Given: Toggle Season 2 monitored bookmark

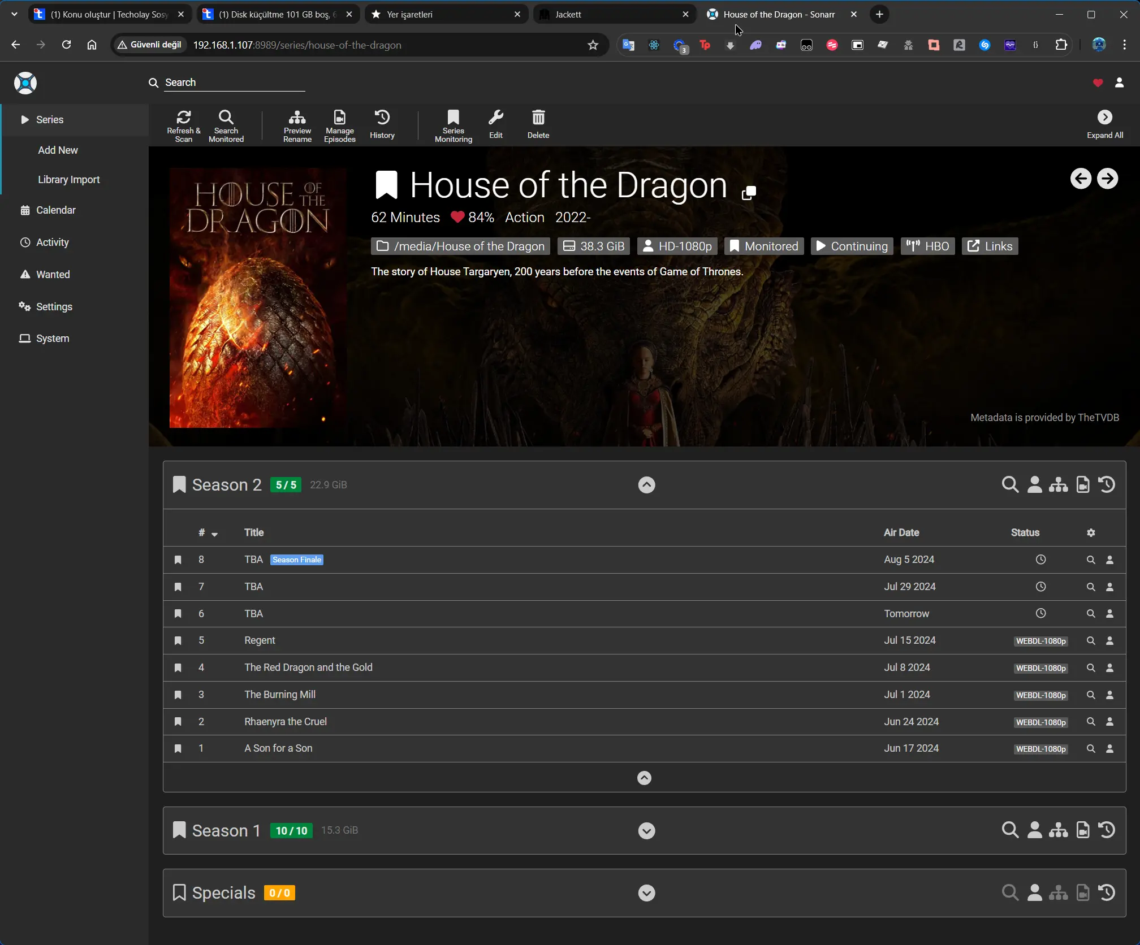Looking at the screenshot, I should coord(179,484).
